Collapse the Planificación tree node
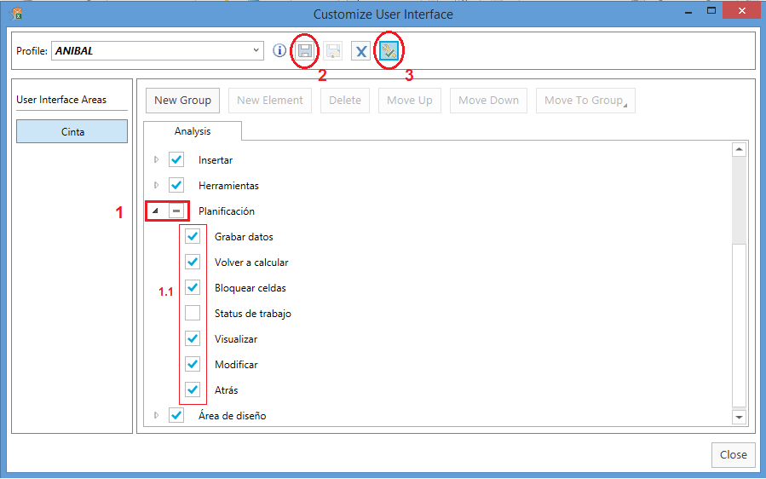This screenshot has width=766, height=479. point(155,211)
